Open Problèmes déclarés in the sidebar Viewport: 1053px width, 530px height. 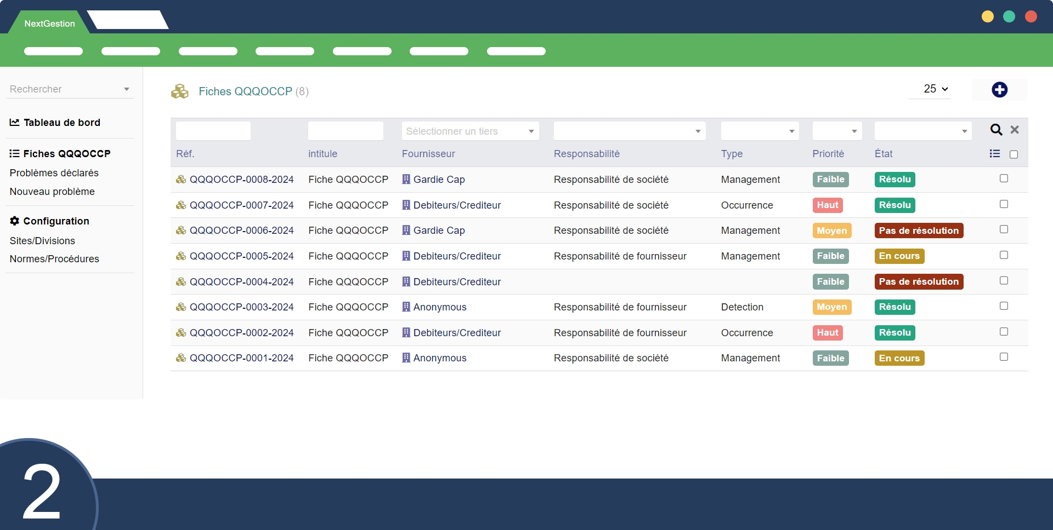click(x=54, y=173)
